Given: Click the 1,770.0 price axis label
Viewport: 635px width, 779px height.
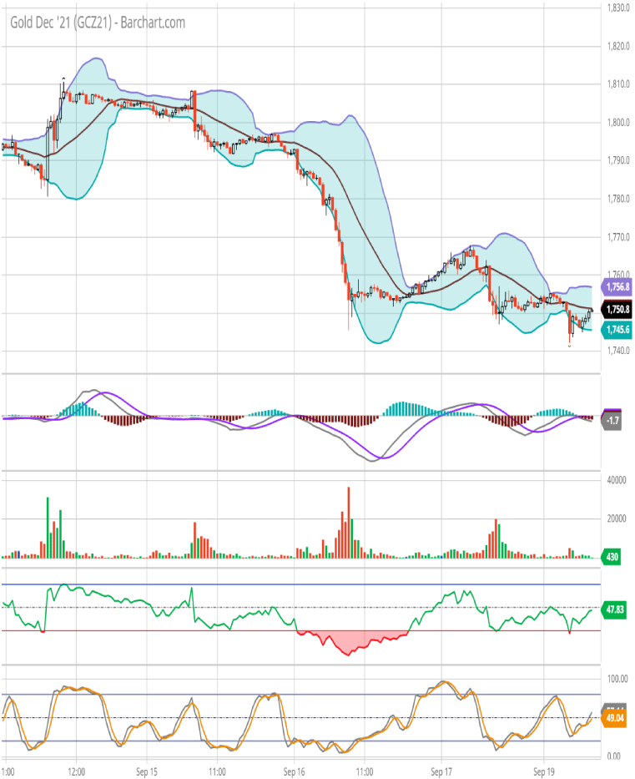Looking at the screenshot, I should [x=618, y=237].
